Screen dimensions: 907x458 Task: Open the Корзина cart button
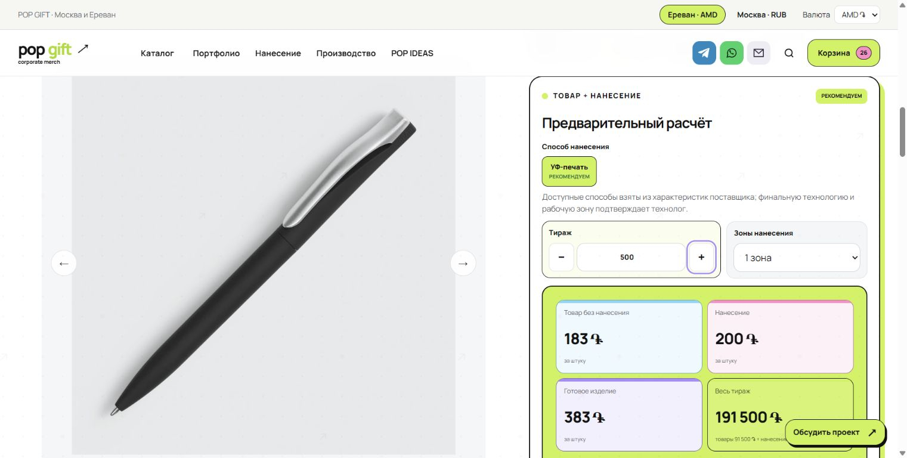844,53
